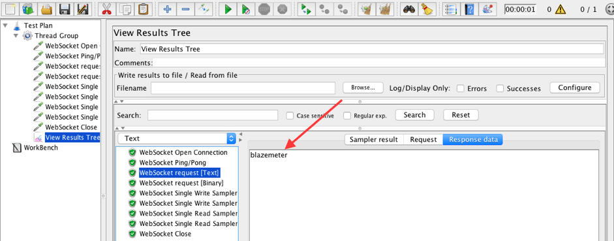The width and height of the screenshot is (614, 241).
Task: Select View Results Tree in test plan tree
Action: coord(72,138)
